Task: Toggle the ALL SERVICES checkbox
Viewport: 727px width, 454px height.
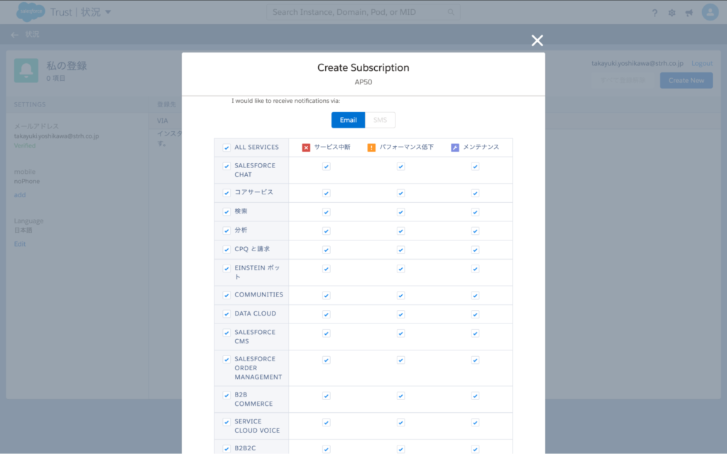Action: click(x=226, y=148)
